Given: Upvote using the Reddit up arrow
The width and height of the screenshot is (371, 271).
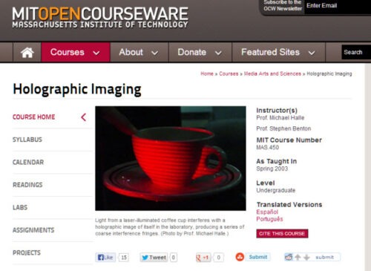Looking at the screenshot, I should (298, 258).
